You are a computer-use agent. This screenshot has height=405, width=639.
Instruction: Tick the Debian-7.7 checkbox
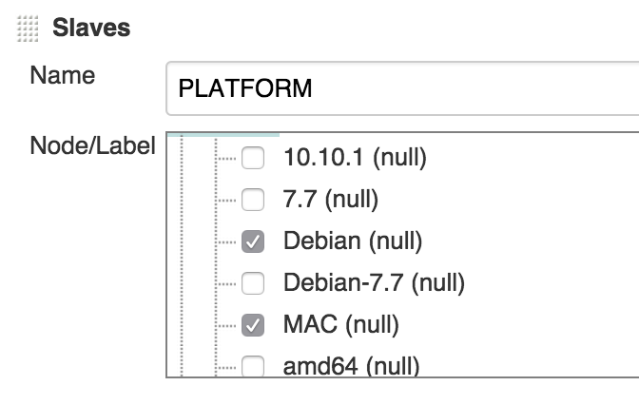coord(253,283)
